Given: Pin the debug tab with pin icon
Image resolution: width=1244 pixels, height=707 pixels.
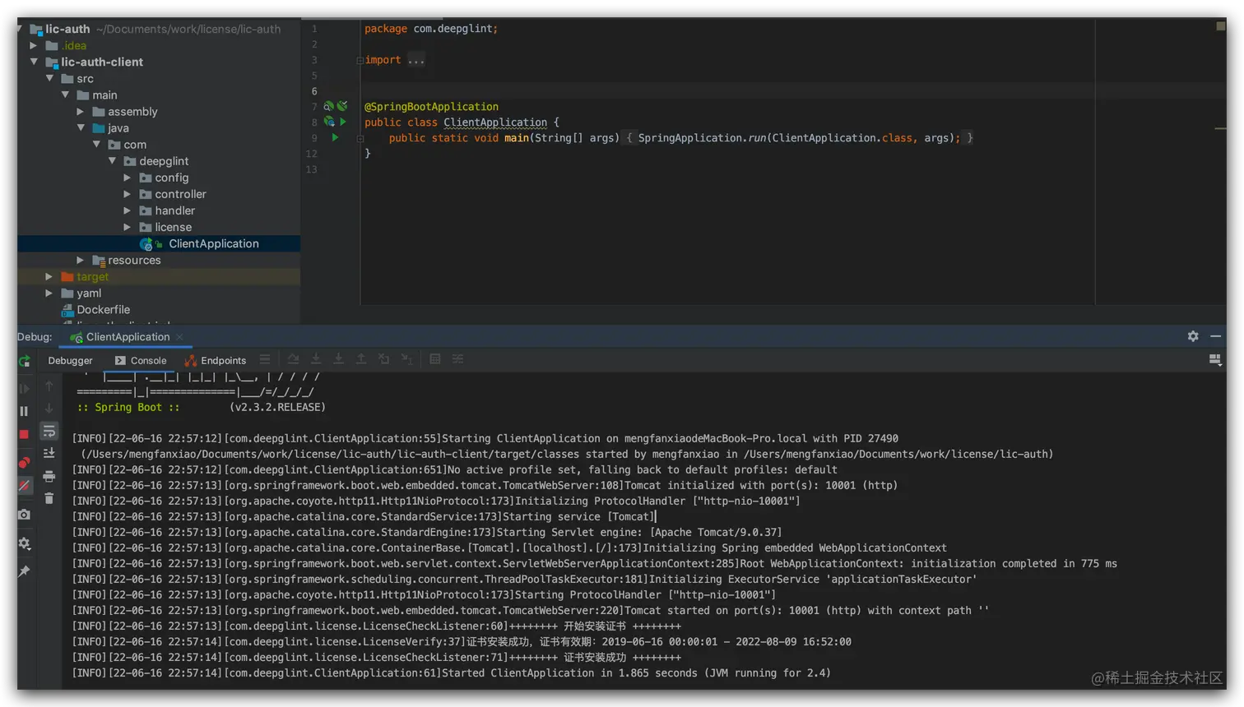Looking at the screenshot, I should [x=24, y=571].
